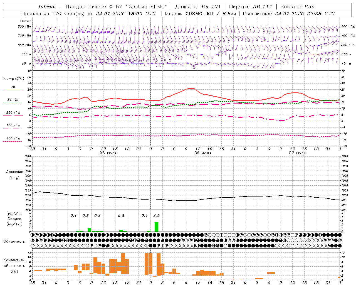This screenshot has height=285, width=356.
Task: Click the (мм/1ч.) precipitation unit label
Action: (x=14, y=224)
